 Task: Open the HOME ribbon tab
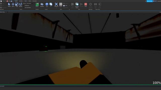16,1
